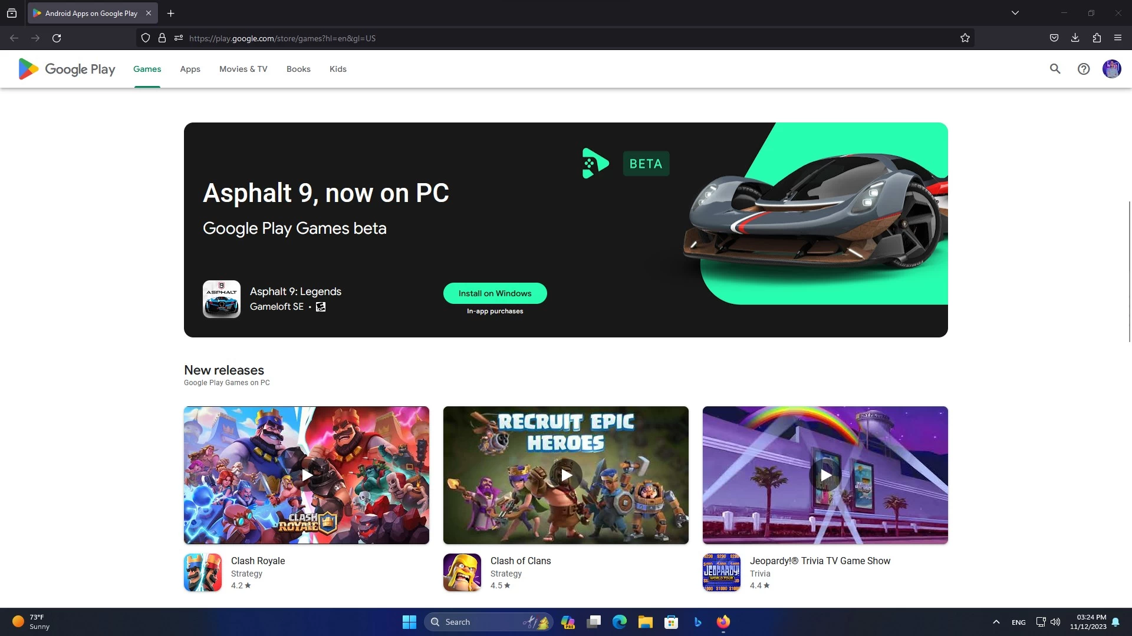
Task: Open the volume speaker tray icon
Action: (x=1055, y=622)
